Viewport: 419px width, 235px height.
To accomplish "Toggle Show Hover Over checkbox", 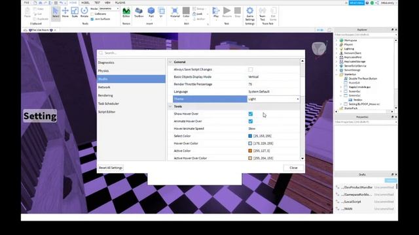I will tap(250, 114).
